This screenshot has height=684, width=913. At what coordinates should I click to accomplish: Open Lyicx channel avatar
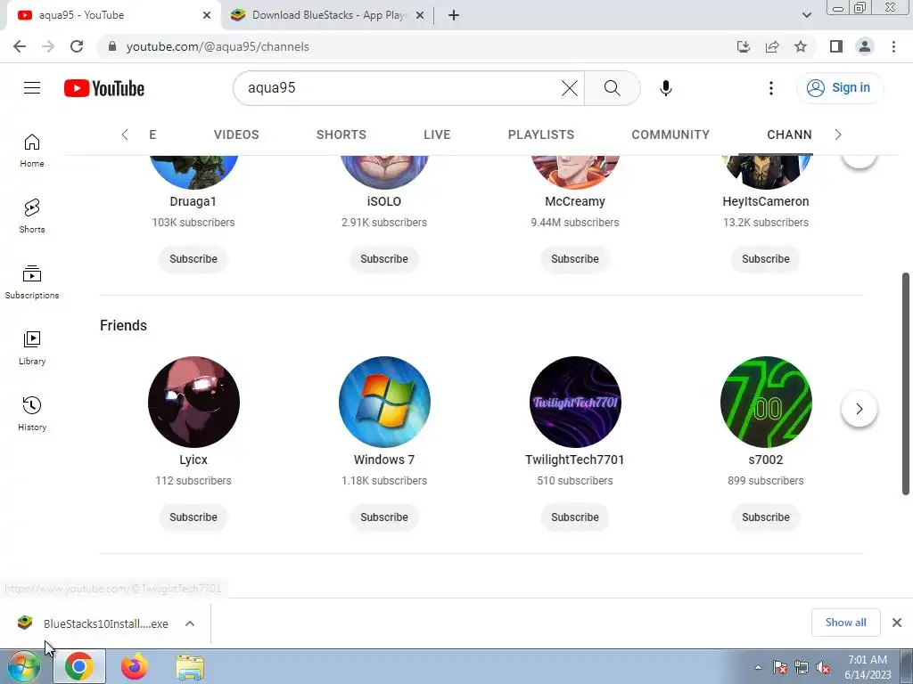tap(193, 402)
